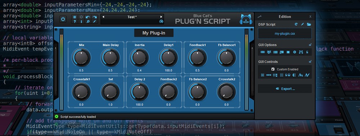360x136 pixels.
Task: Click the my-plugin.cxx script file box
Action: pyautogui.click(x=285, y=33)
